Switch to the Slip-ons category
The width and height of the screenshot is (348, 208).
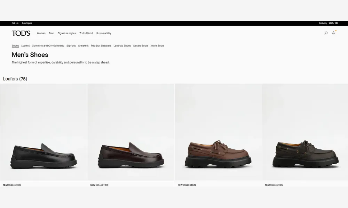[x=71, y=46]
